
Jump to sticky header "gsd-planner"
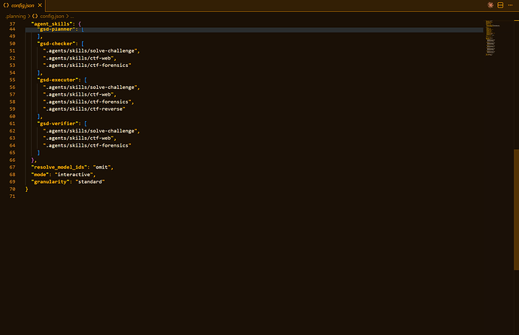[x=57, y=29]
